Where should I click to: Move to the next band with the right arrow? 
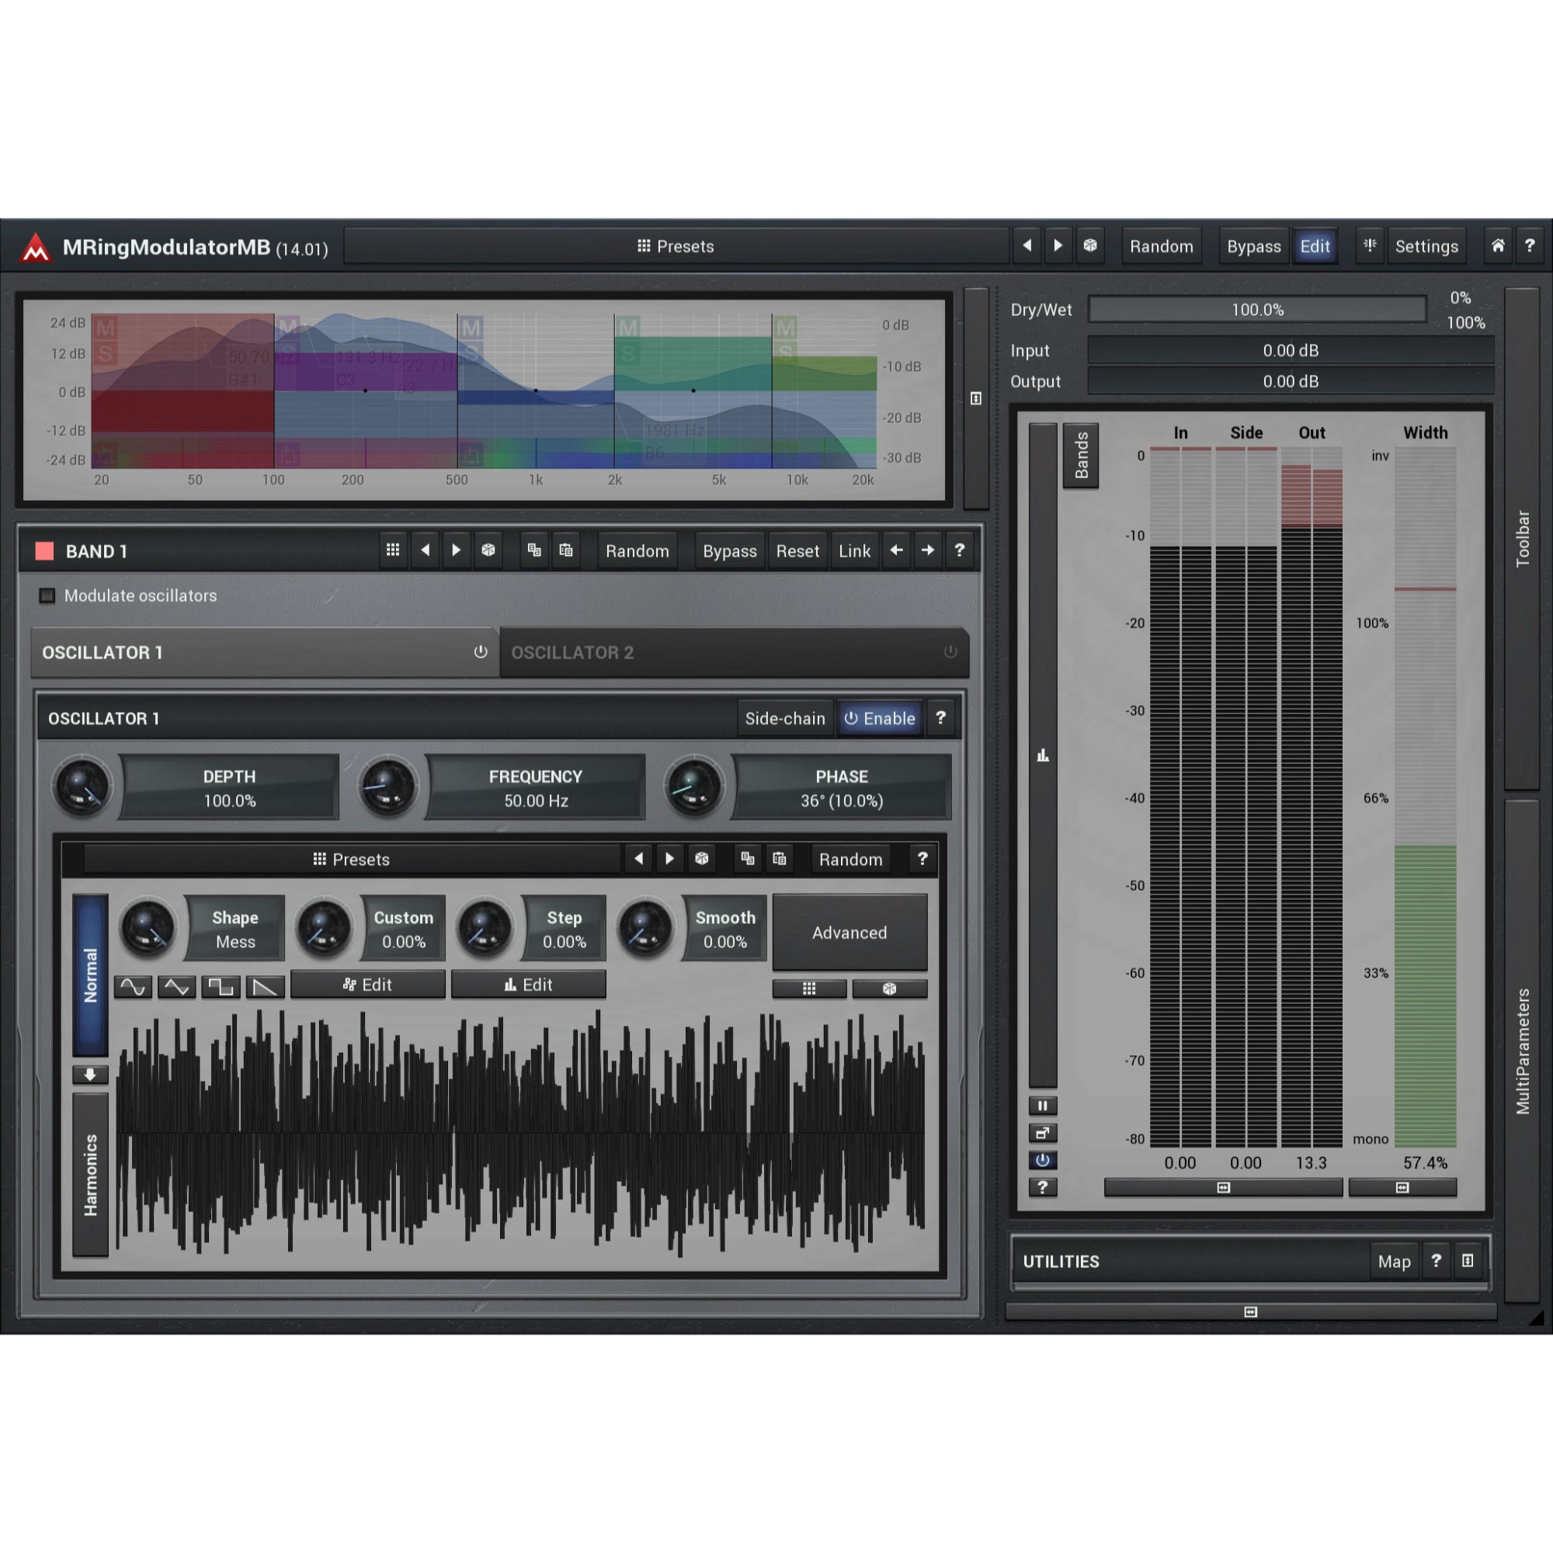coord(928,551)
